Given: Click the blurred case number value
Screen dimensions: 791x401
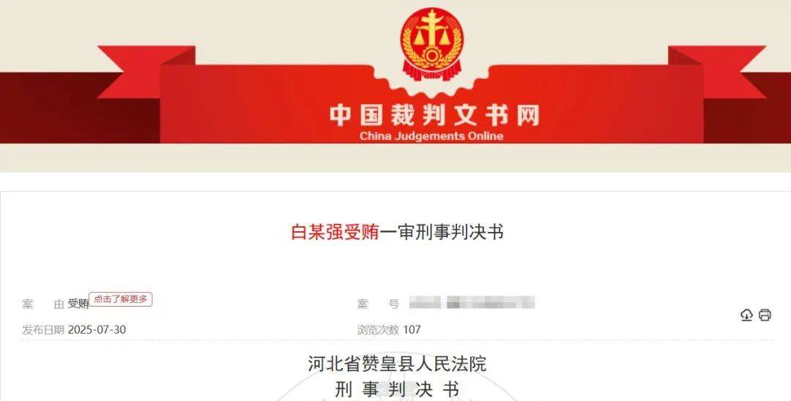Looking at the screenshot, I should (x=472, y=303).
